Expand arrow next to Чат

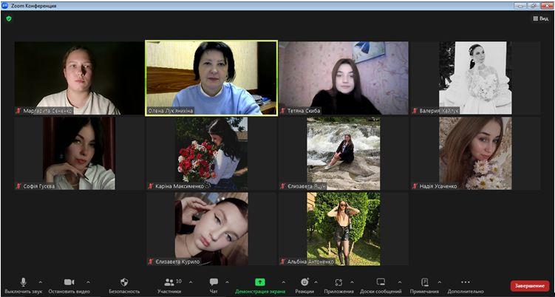click(x=227, y=282)
